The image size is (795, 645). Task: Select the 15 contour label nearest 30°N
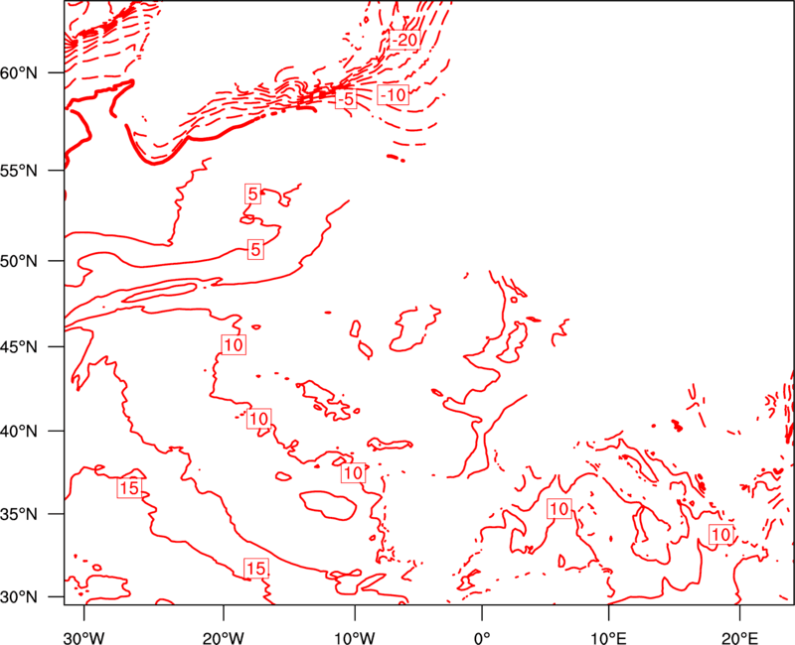pyautogui.click(x=256, y=568)
